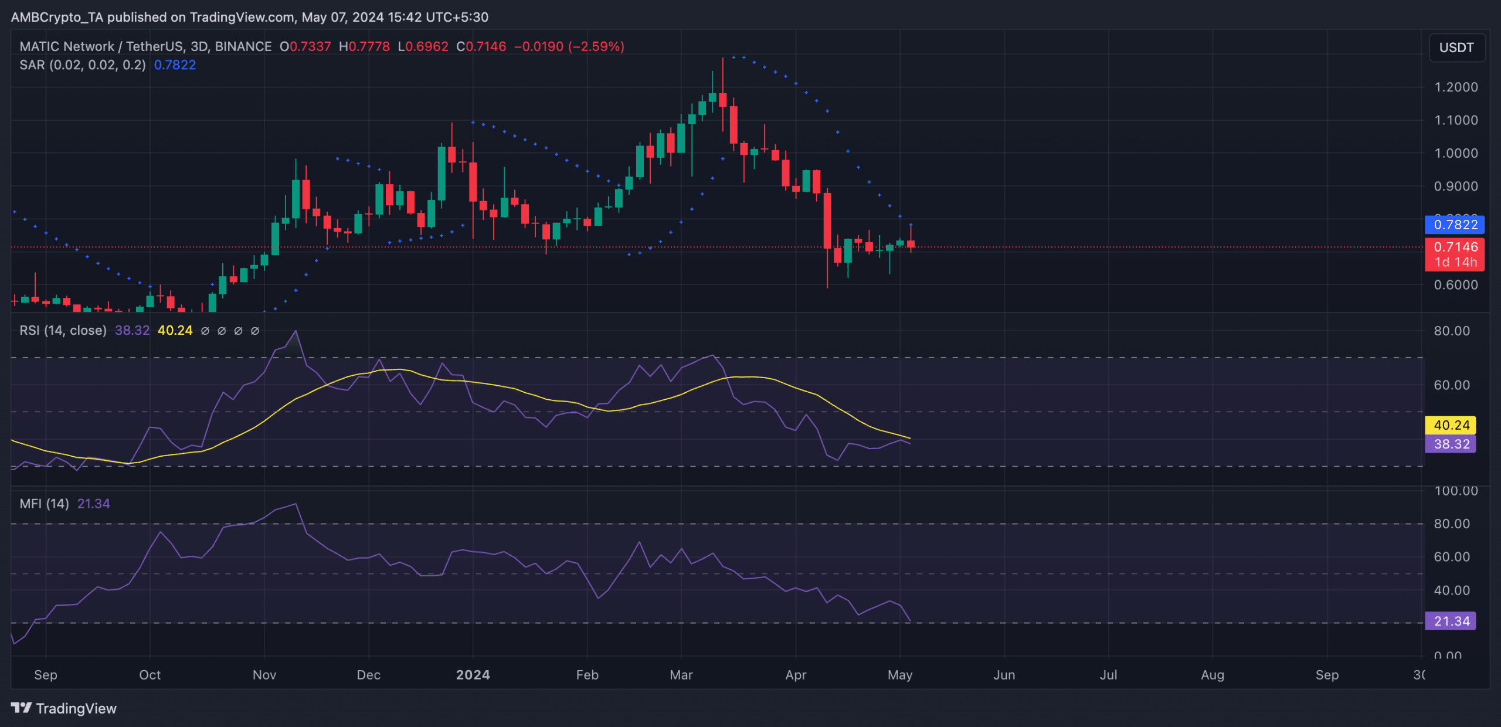Click the SAR value 0.7822 in legend
This screenshot has height=727, width=1501.
tap(175, 65)
